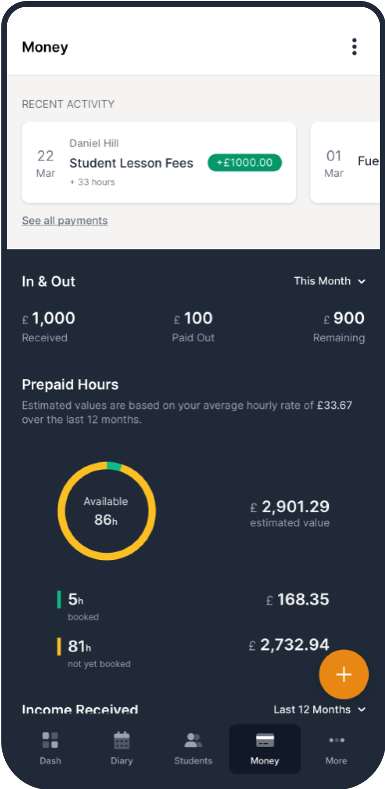Click the Available 86h donut chart
The width and height of the screenshot is (385, 789).
click(x=106, y=511)
